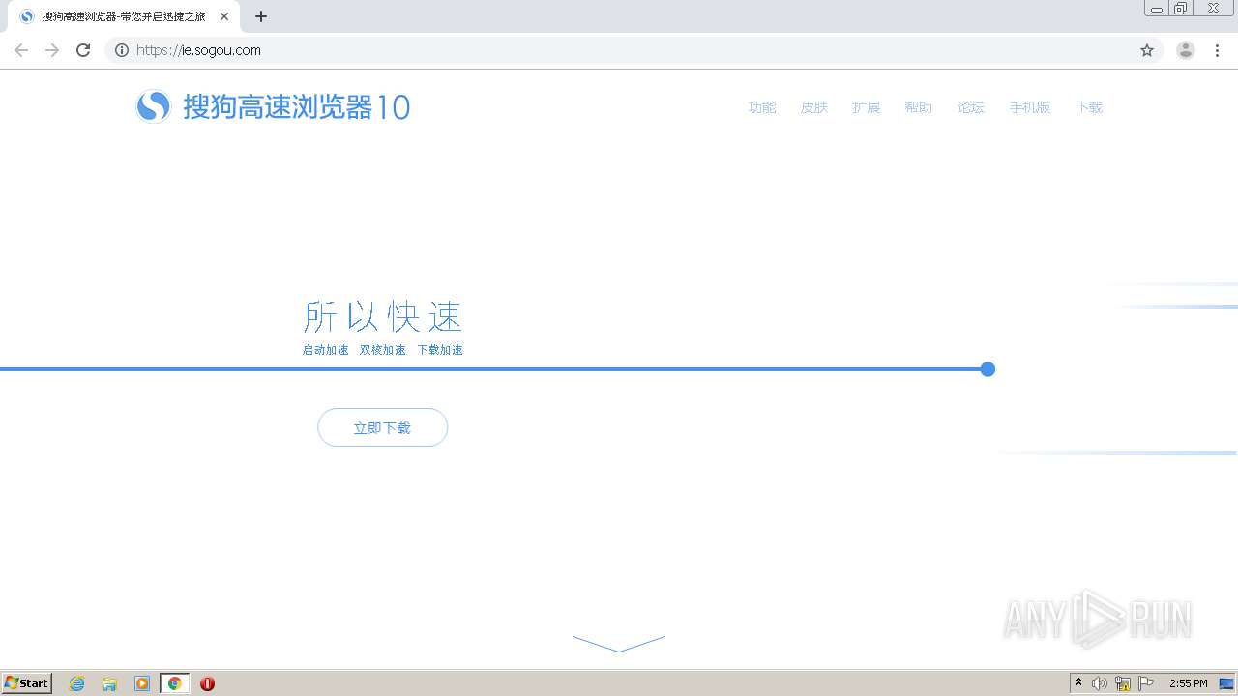Viewport: 1238px width, 696px height.
Task: Launch Internet Explorer from taskbar
Action: [x=77, y=683]
